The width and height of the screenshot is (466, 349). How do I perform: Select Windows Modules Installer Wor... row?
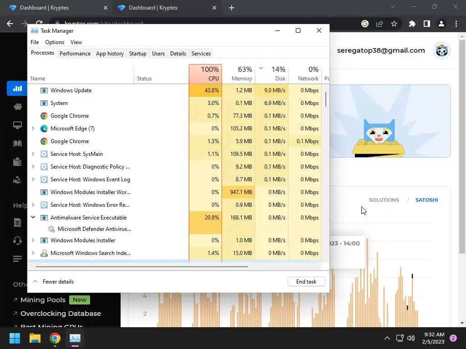click(174, 192)
